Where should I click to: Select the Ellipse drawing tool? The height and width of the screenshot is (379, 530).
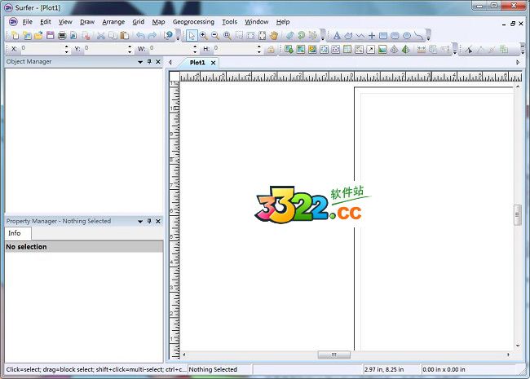407,35
